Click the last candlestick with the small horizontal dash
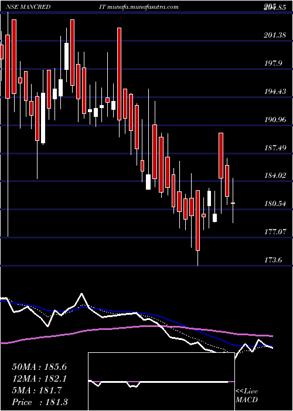Viewport: 293px width, 411px height. (233, 201)
